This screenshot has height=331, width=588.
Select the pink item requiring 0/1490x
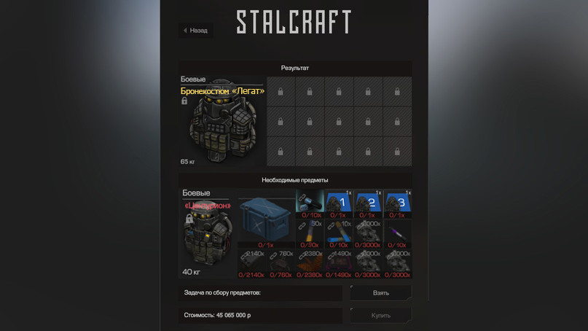(338, 264)
